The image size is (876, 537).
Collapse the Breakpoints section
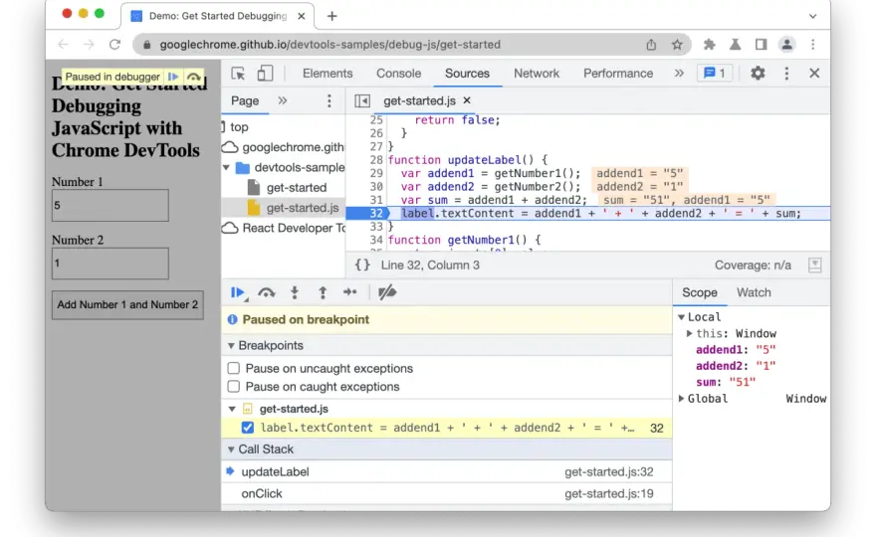tap(231, 345)
